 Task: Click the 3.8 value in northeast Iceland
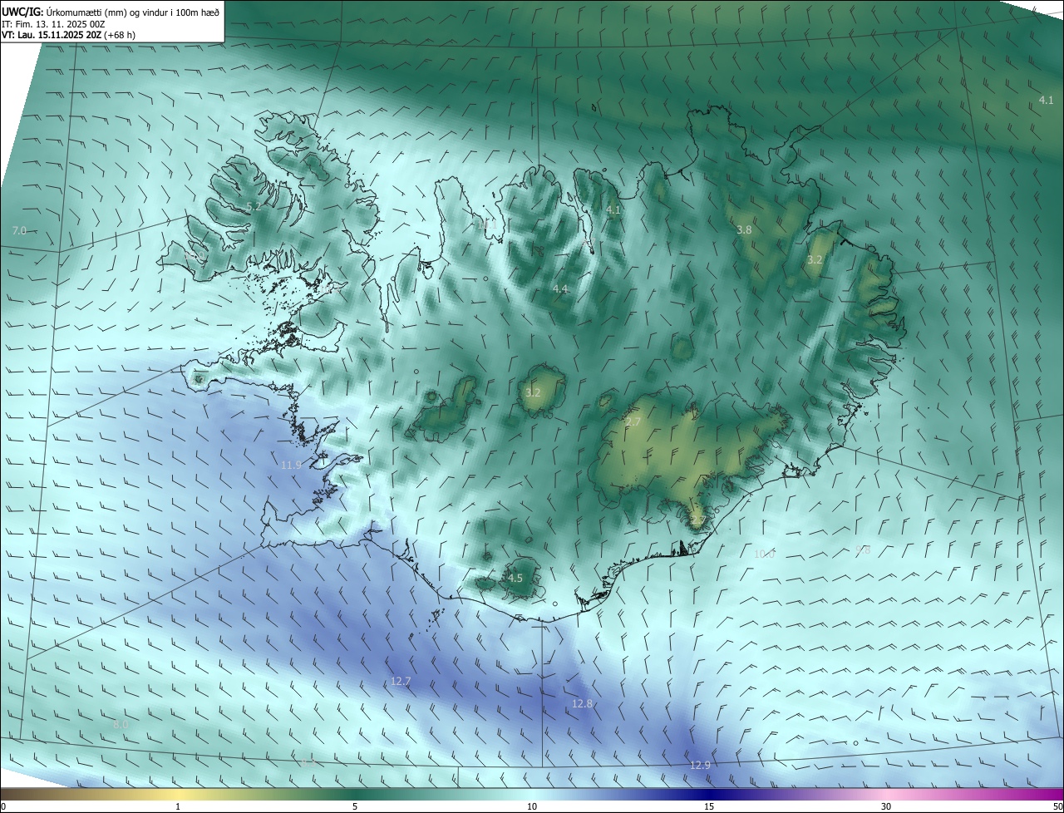point(744,229)
